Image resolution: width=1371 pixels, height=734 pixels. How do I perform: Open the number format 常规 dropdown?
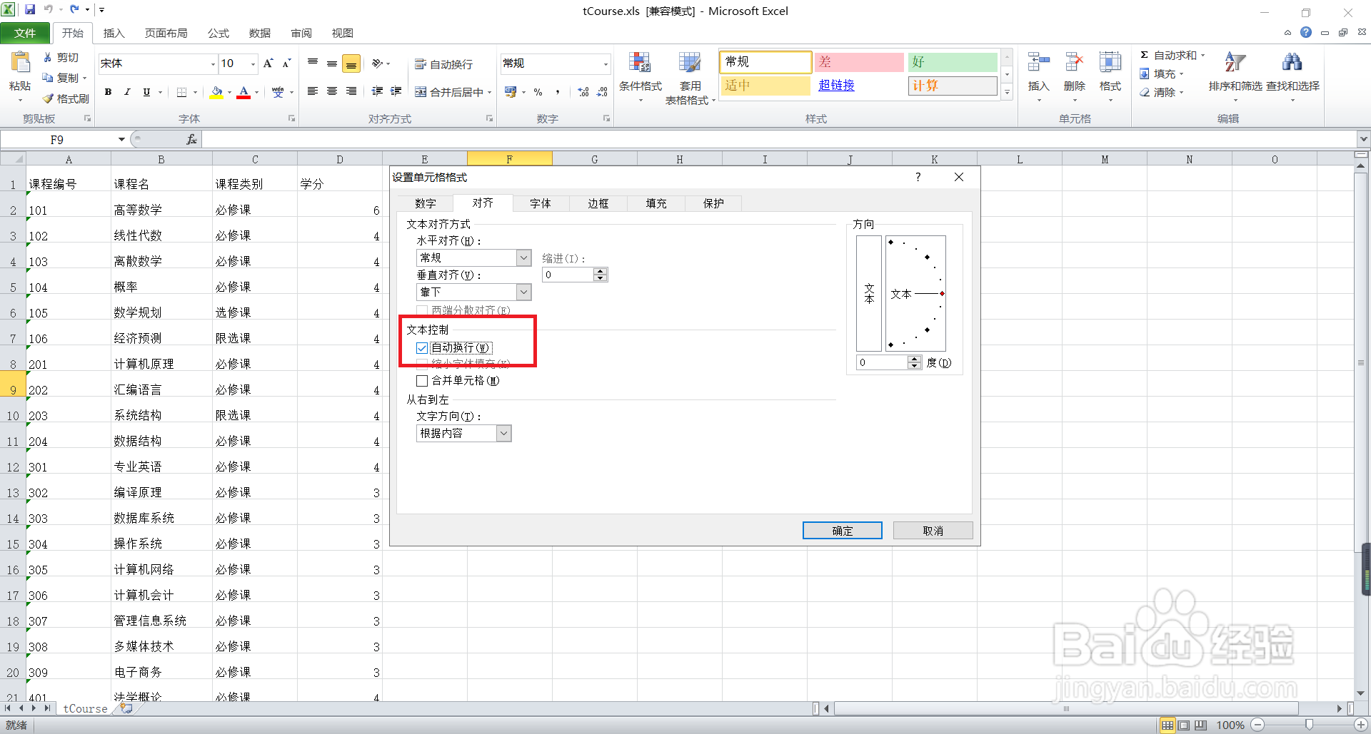click(606, 64)
